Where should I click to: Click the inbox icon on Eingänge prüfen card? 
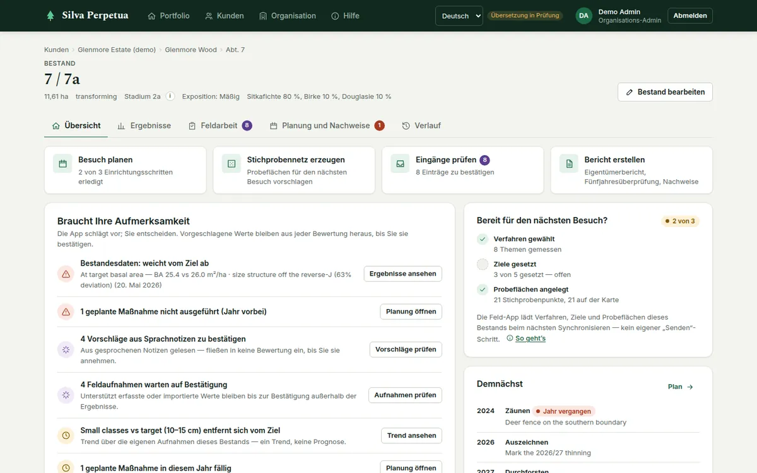pyautogui.click(x=400, y=163)
